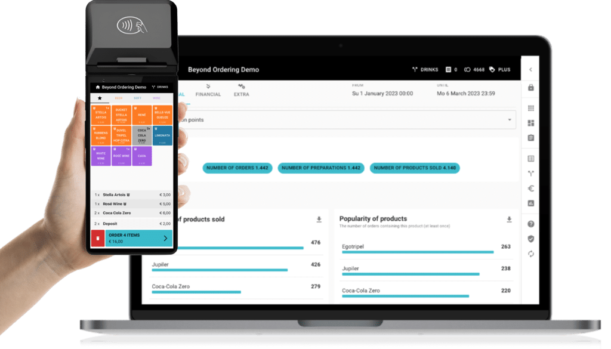Select the Deposit order line
611x349 pixels.
132,224
